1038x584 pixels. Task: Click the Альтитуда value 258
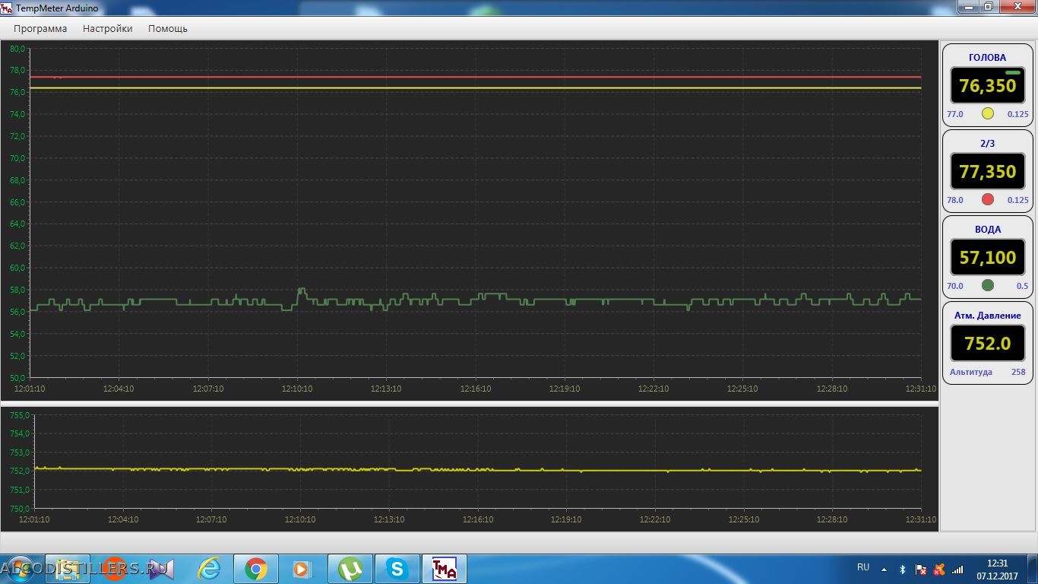click(x=1018, y=372)
